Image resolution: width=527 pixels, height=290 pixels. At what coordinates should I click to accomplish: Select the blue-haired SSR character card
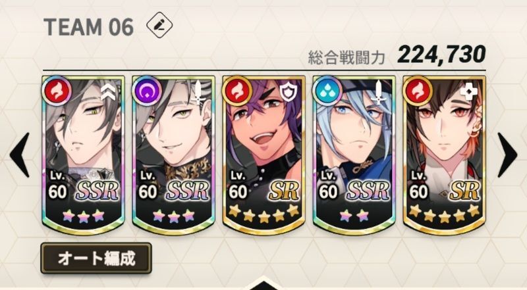[x=354, y=155]
